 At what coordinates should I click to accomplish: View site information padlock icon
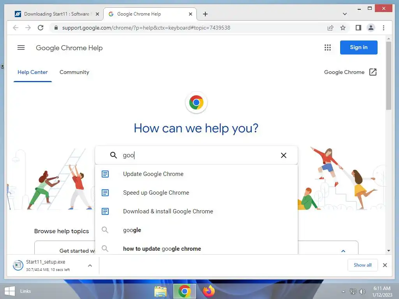[56, 28]
